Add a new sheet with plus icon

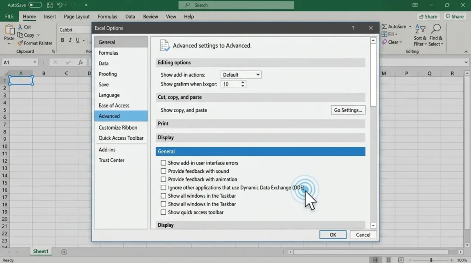(64, 252)
